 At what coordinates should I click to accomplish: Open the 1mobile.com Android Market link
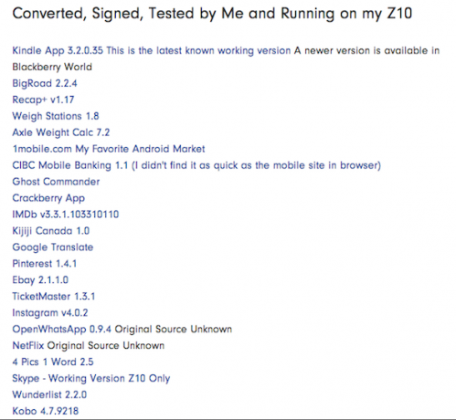[109, 149]
